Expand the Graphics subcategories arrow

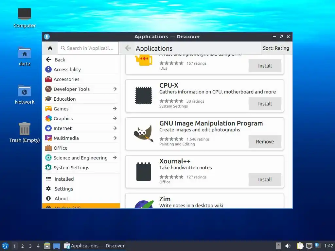[x=115, y=118]
